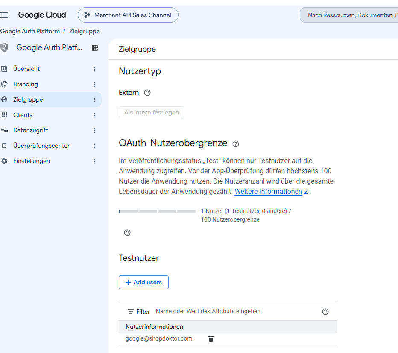Open more options for Clients
Screen dimensions: 398x353
95,115
